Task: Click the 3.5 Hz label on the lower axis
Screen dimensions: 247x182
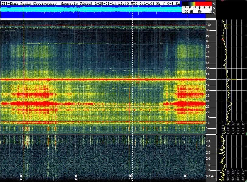Action: (209, 141)
